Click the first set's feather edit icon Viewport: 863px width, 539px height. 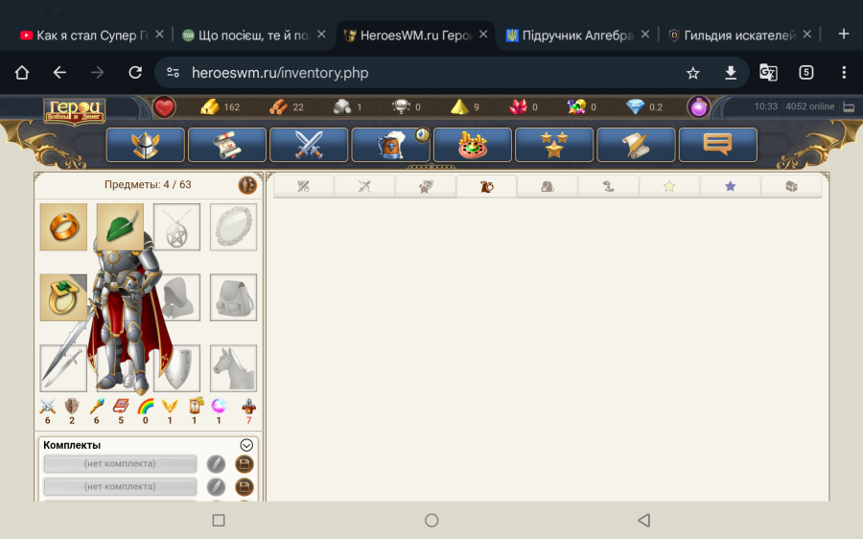tap(216, 464)
